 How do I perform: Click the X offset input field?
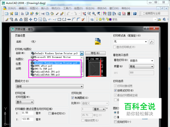pos(28,113)
